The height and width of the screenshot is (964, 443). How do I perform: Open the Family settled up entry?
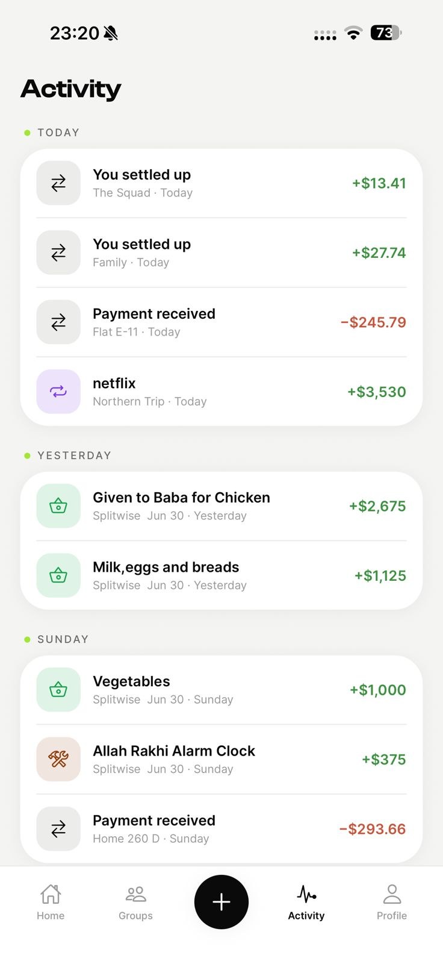[x=221, y=252]
